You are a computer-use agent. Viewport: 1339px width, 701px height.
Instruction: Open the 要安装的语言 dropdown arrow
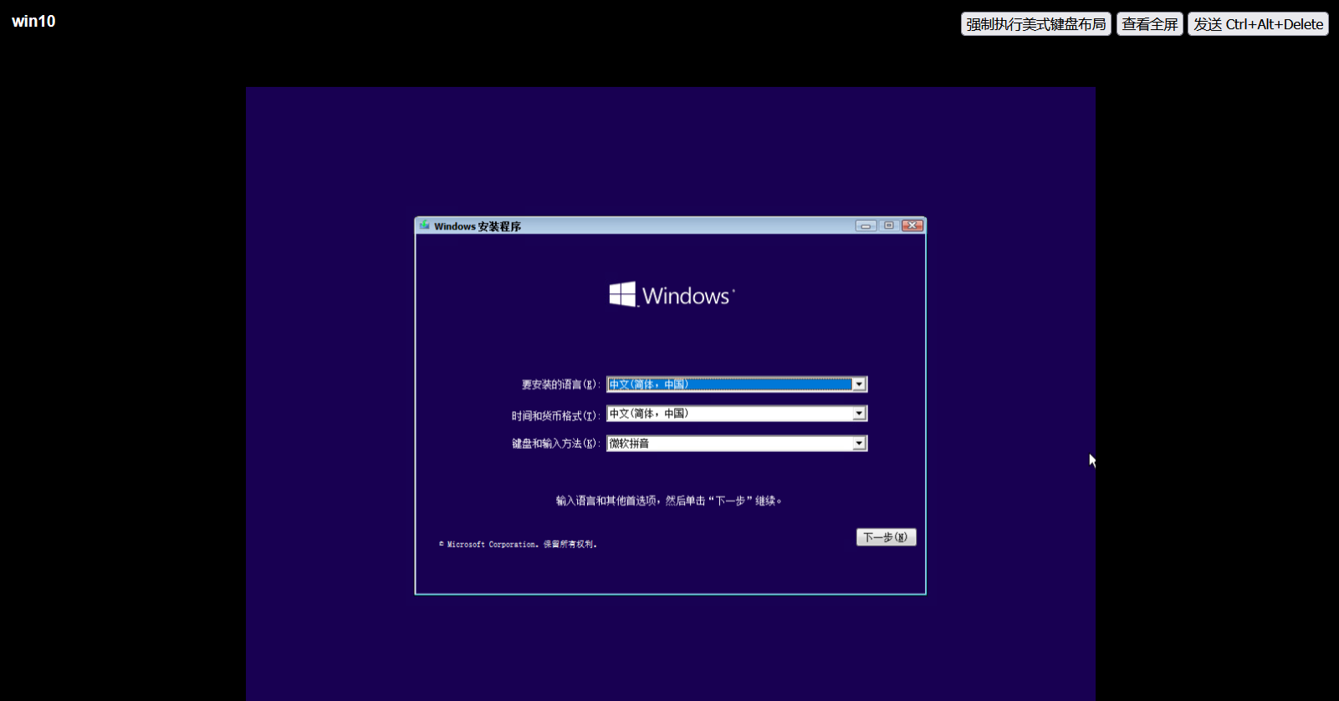859,384
